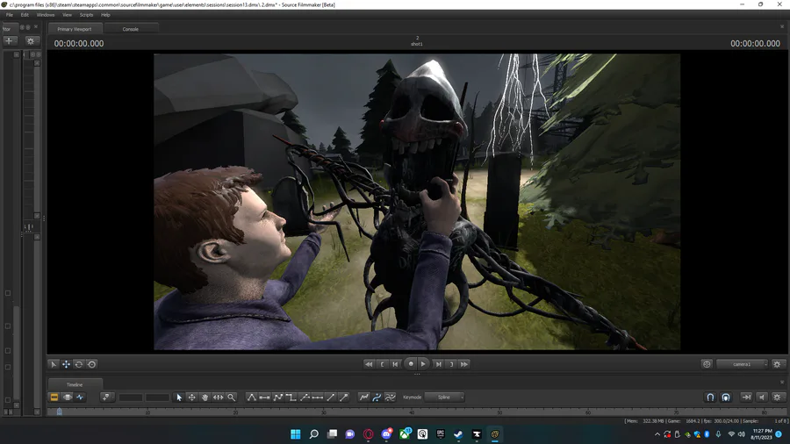The image size is (790, 444).
Task: Open viewport settings gear dropdown
Action: click(x=778, y=364)
